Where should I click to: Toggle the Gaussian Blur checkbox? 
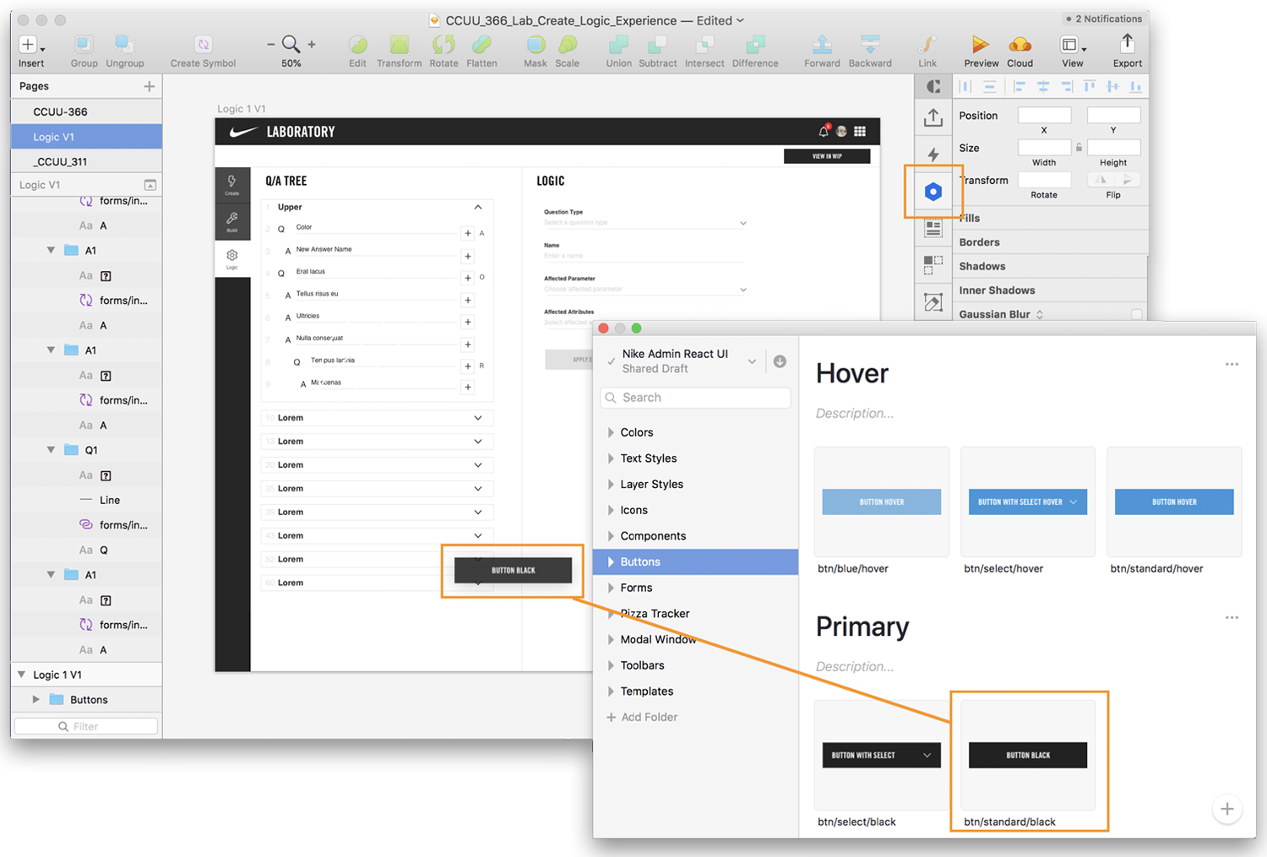pos(1136,314)
